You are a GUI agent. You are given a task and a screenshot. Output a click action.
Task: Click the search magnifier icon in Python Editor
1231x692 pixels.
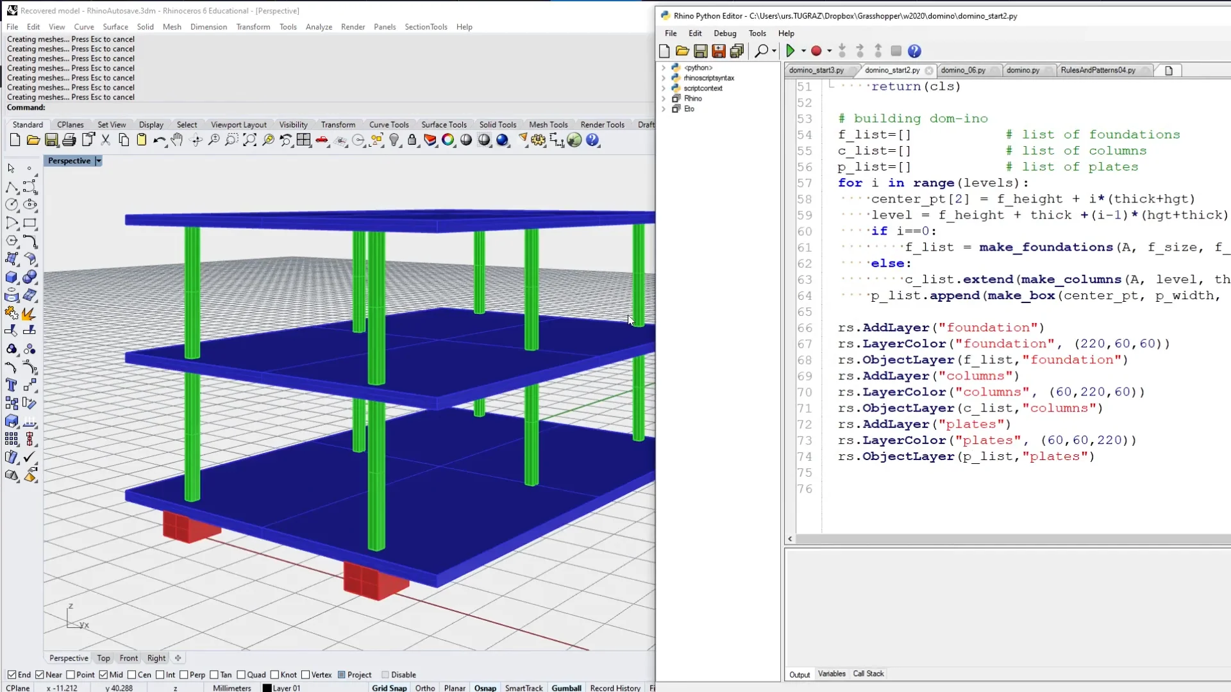[761, 51]
